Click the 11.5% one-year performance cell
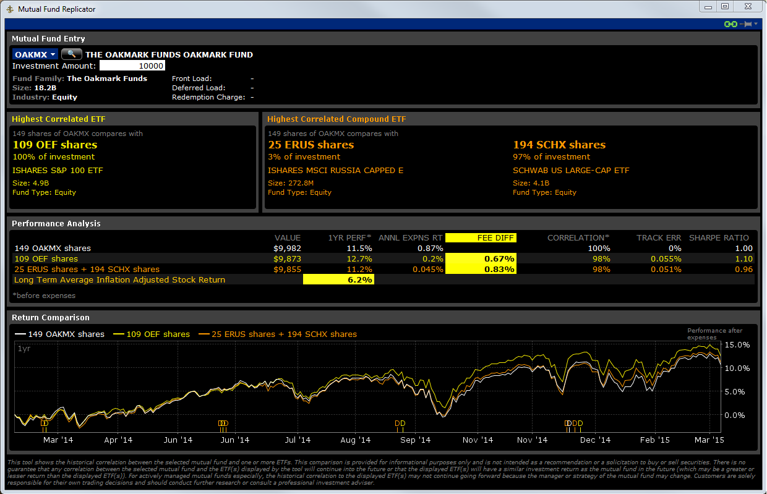Viewport: 767px width, 494px height. [361, 248]
